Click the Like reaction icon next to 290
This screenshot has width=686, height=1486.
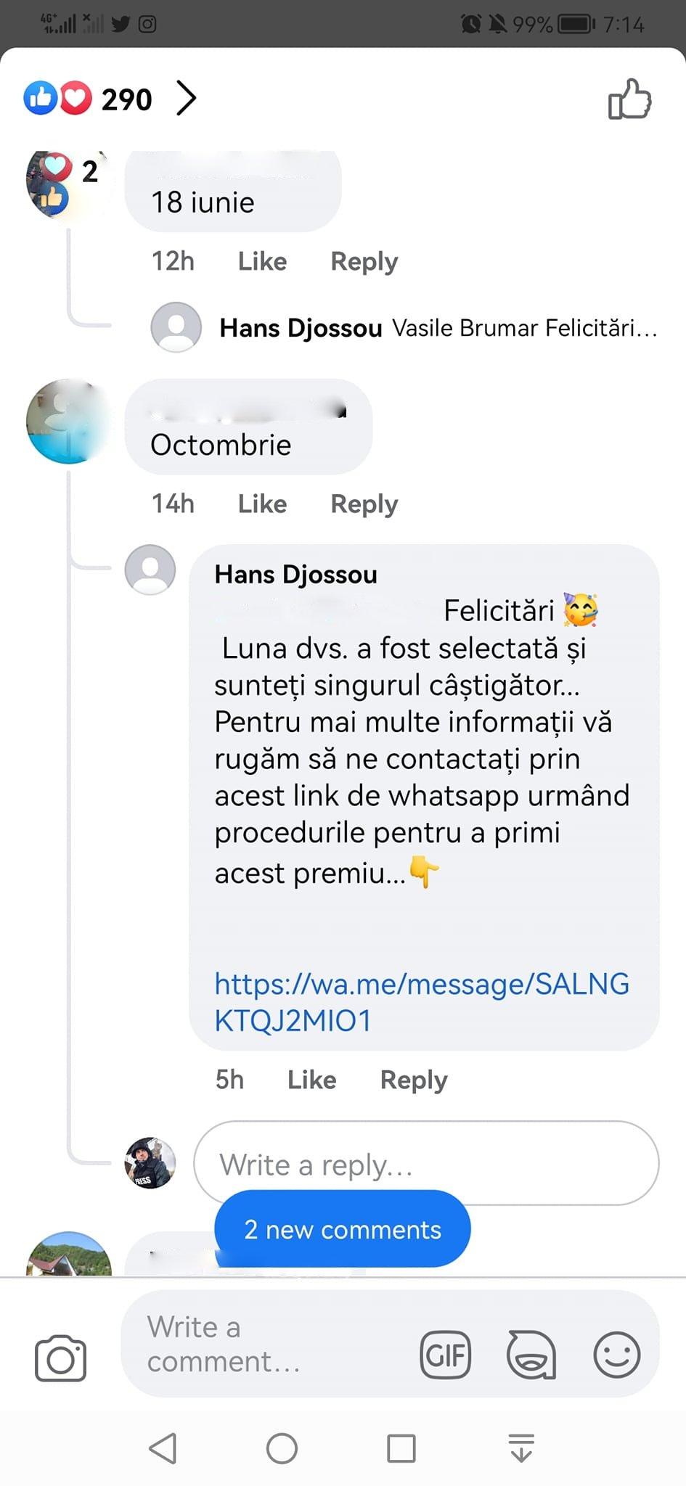click(42, 98)
